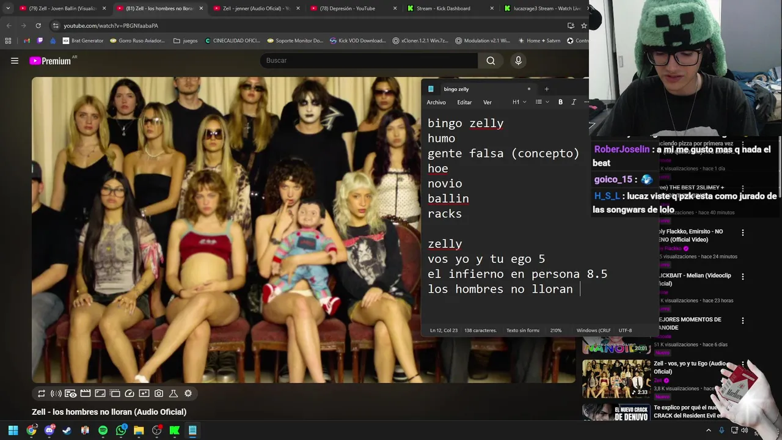Take a screenshot with the camera icon
Image resolution: width=782 pixels, height=440 pixels.
point(159,394)
